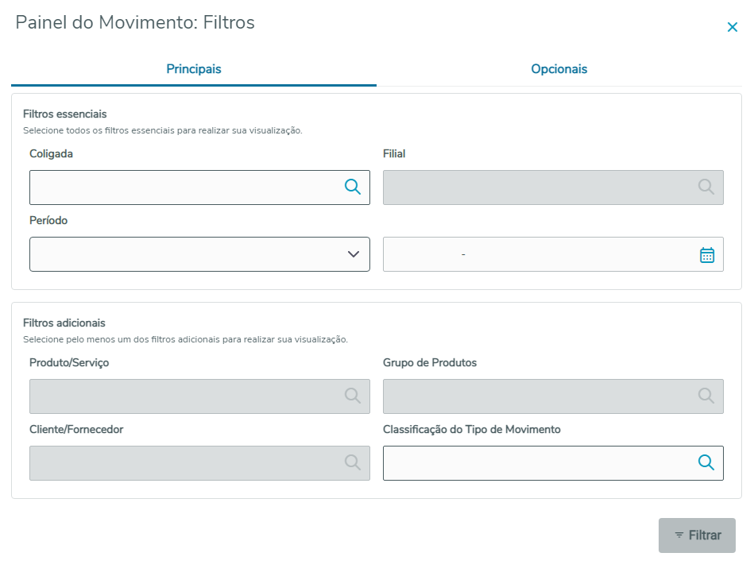The height and width of the screenshot is (576, 754).
Task: Click inside the Filial input field
Action: click(x=536, y=187)
